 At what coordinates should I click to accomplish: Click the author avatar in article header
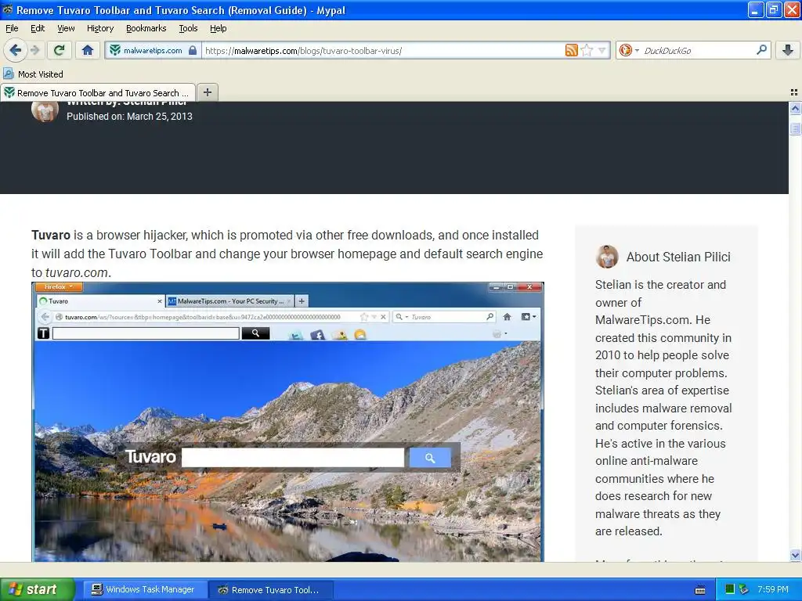pos(45,111)
